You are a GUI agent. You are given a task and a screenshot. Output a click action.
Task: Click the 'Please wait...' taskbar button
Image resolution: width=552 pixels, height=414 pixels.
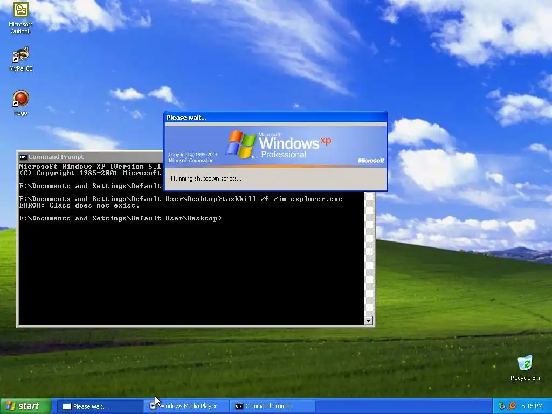click(99, 406)
